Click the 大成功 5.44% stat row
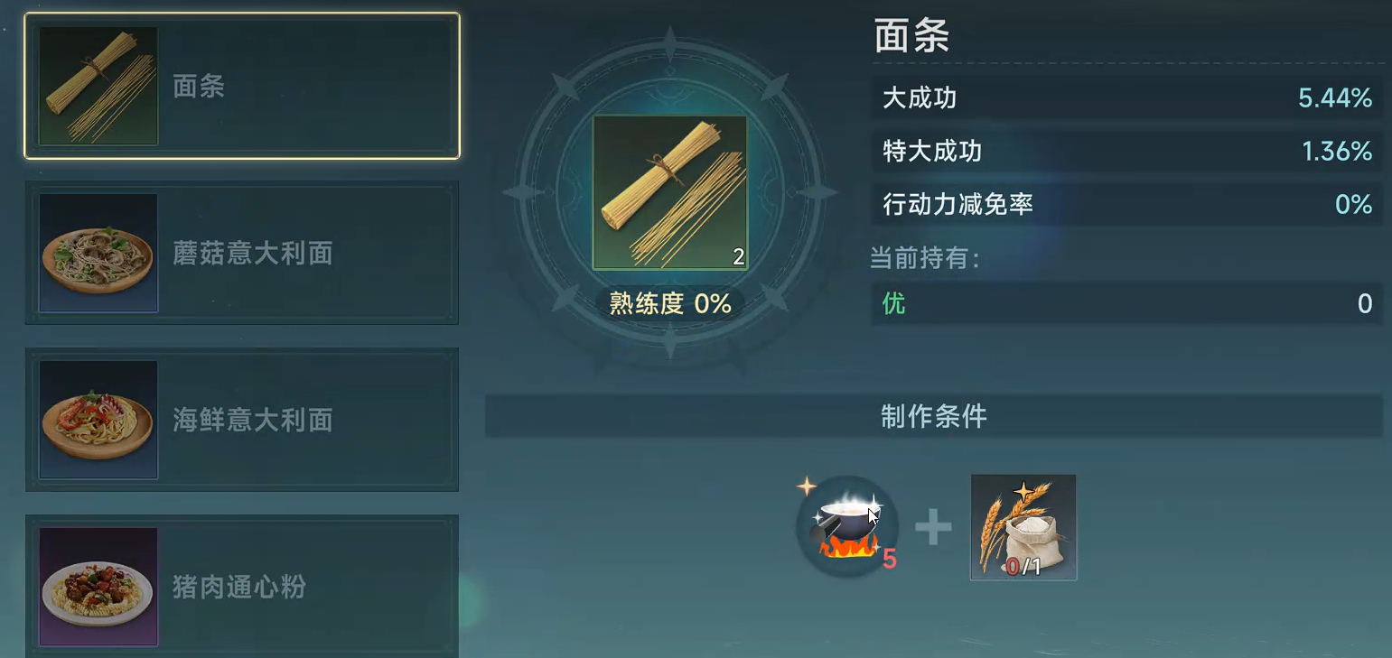The height and width of the screenshot is (658, 1392). point(1127,97)
